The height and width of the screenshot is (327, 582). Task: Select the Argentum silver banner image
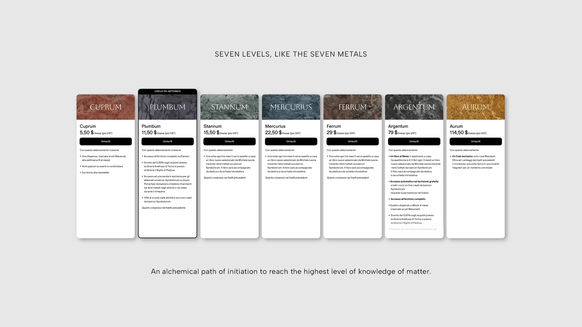point(414,107)
